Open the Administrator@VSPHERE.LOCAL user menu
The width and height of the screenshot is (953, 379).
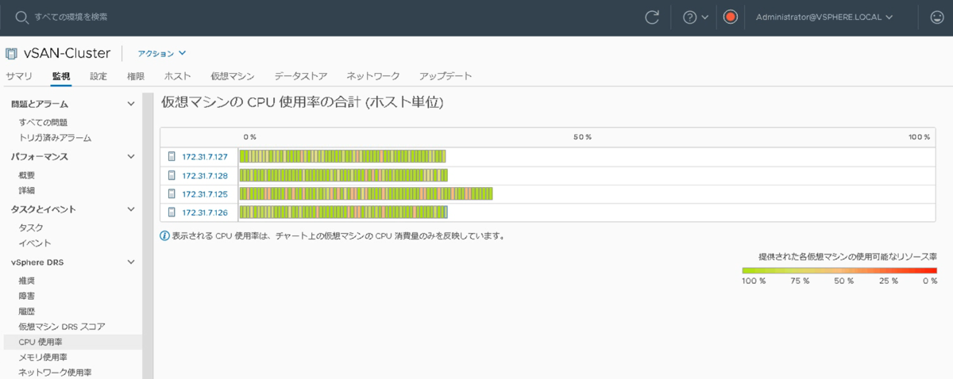click(824, 17)
